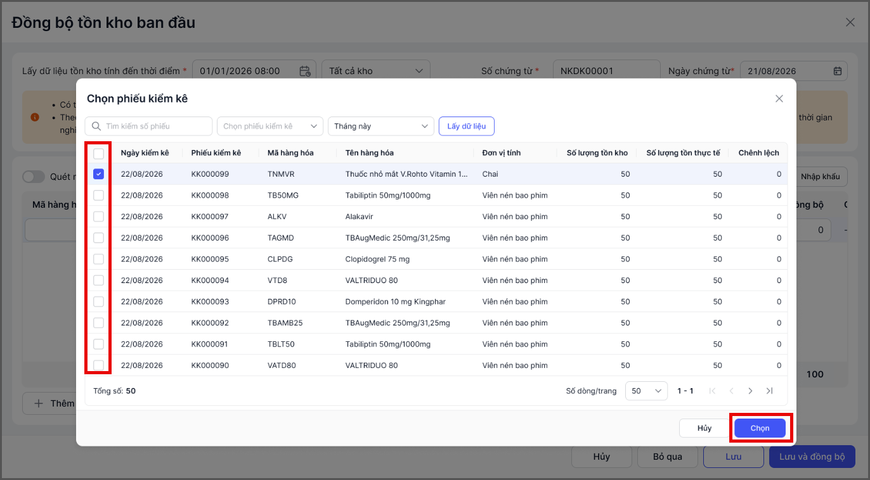Image resolution: width=870 pixels, height=480 pixels.
Task: Check the KK000098 row checkbox
Action: pyautogui.click(x=98, y=195)
